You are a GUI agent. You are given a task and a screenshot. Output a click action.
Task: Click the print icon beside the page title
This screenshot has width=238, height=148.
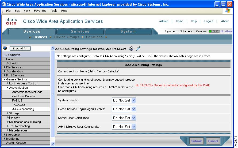131,49
